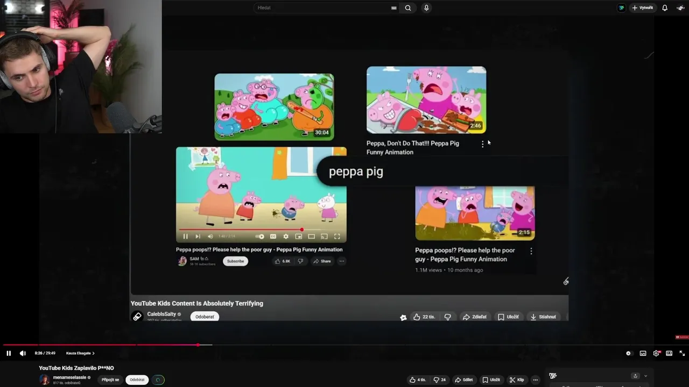Open three-dot menu for Peppa, Don't Do That!!!

tap(482, 144)
